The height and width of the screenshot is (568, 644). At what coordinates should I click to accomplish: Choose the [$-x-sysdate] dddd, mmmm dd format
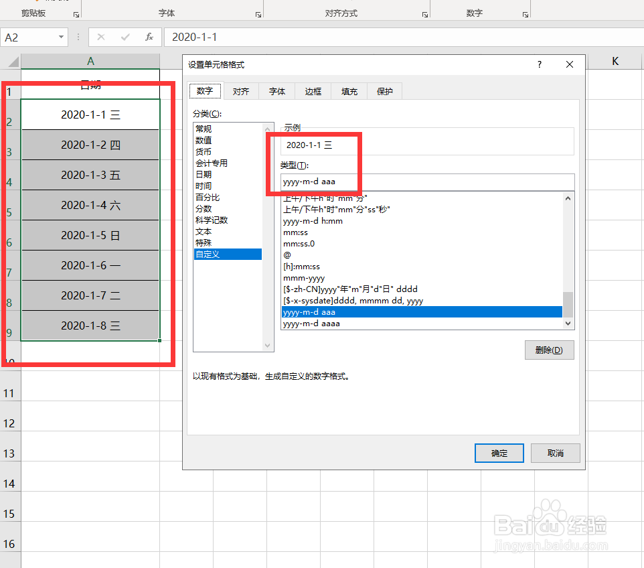422,301
